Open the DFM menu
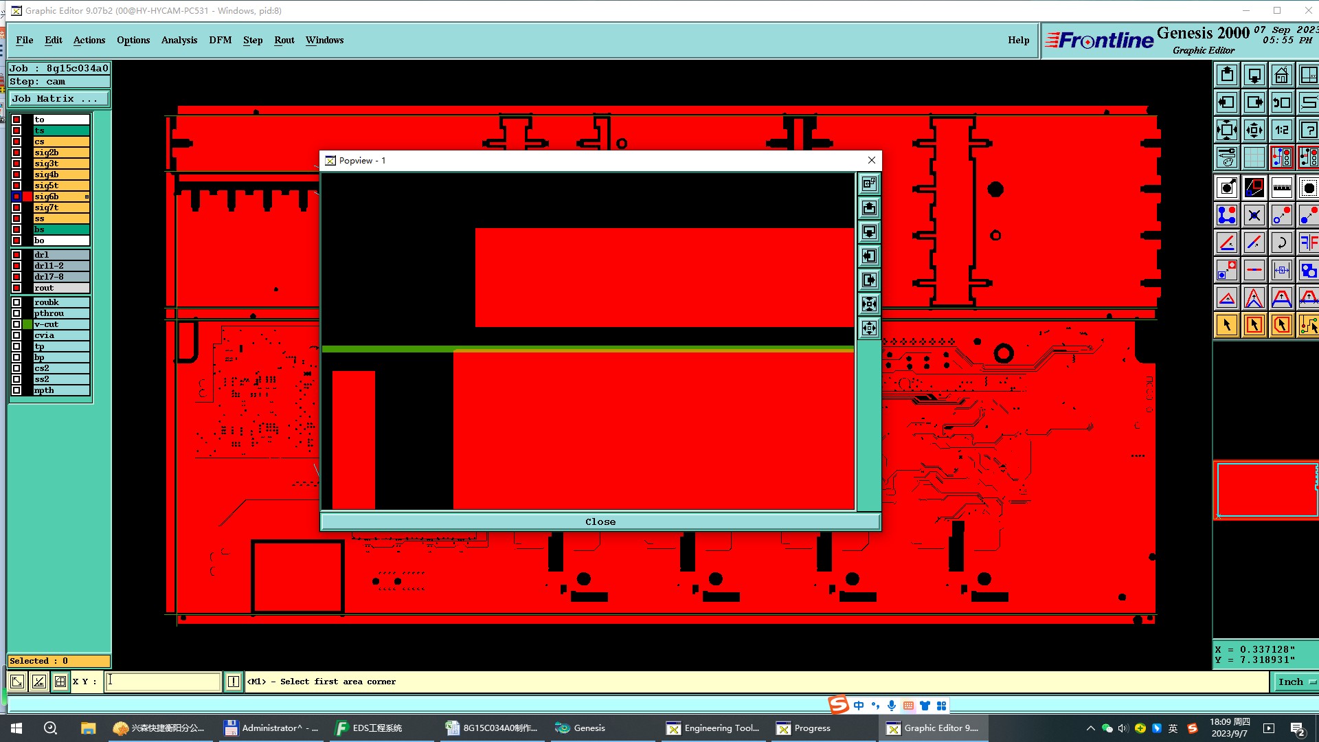Screen dimensions: 1319x742 point(220,40)
